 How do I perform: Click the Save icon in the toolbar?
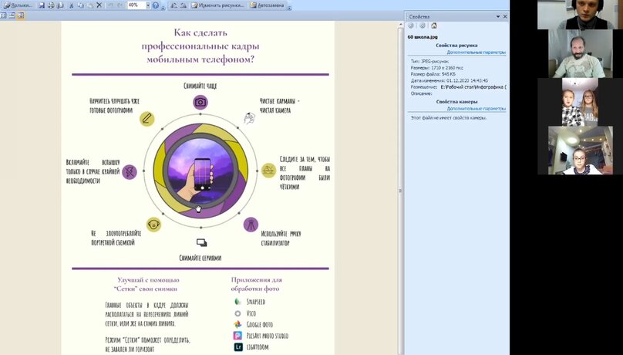[41, 5]
